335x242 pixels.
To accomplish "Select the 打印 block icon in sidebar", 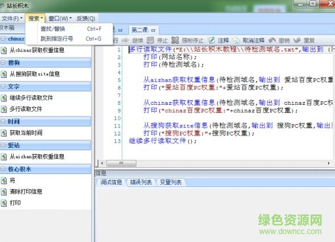I will coord(4,203).
